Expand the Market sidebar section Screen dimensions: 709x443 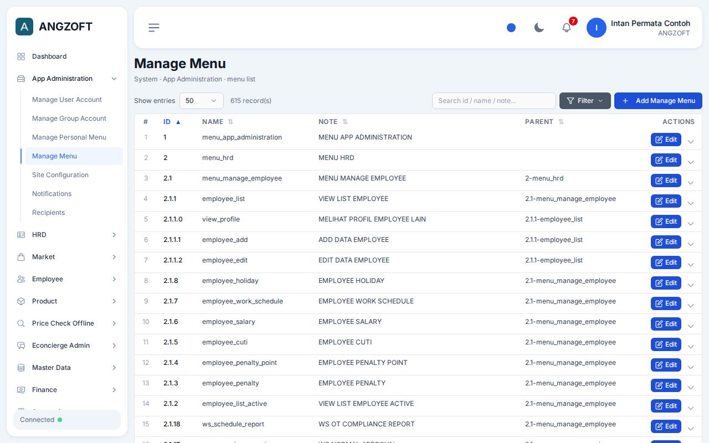tap(67, 257)
